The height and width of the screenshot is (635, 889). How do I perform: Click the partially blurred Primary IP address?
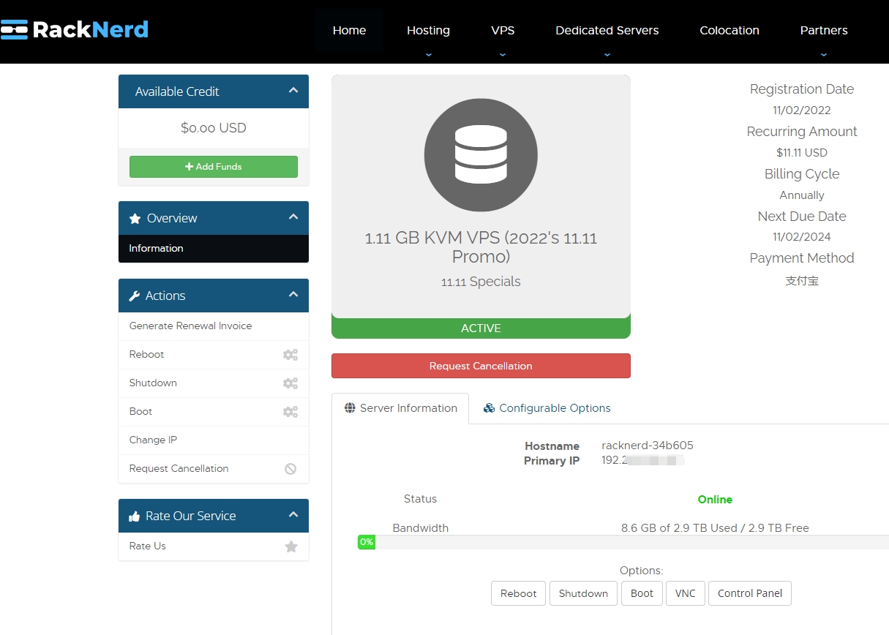tap(642, 460)
